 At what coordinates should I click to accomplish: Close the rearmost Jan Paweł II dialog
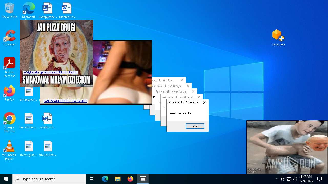[x=182, y=80]
